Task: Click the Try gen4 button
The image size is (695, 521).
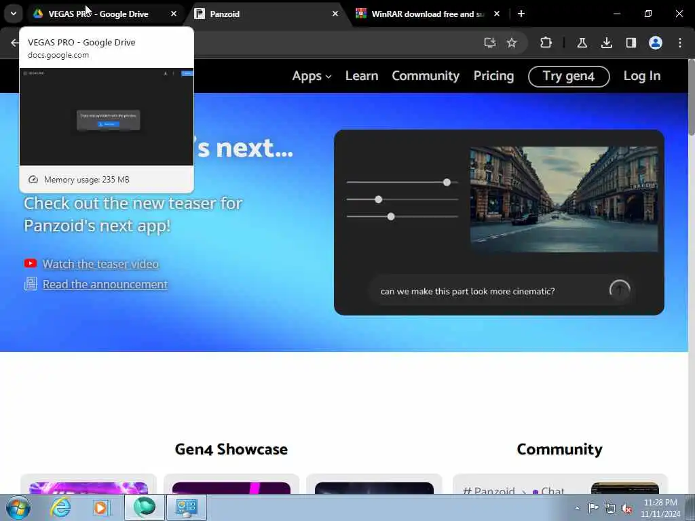Action: [x=569, y=76]
